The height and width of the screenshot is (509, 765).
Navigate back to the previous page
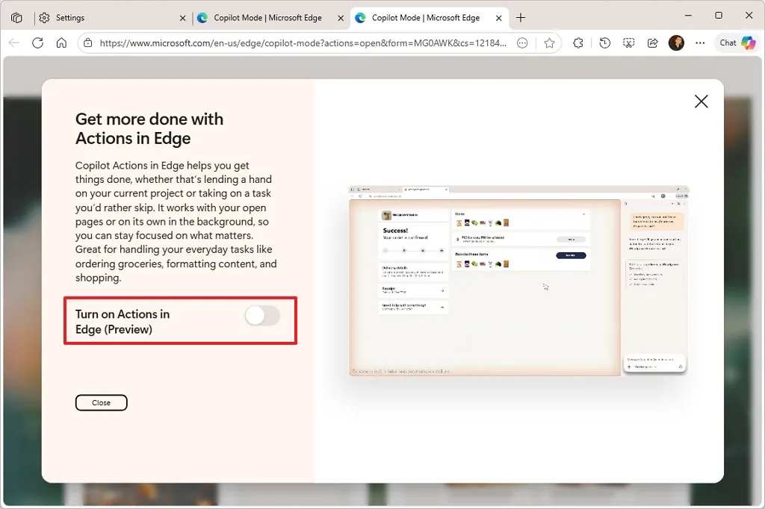[x=13, y=43]
